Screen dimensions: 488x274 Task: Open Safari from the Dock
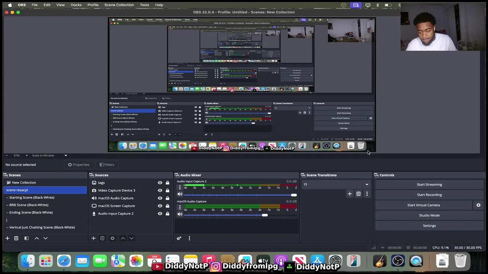pos(64,261)
